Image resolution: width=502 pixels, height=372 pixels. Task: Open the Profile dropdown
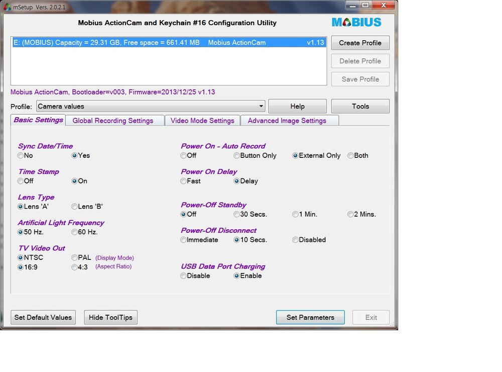coord(151,106)
